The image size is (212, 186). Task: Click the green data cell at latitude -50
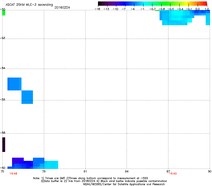[4, 13]
